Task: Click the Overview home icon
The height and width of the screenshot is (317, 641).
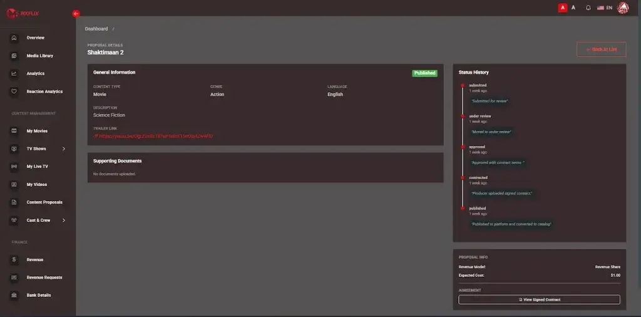Action: tap(14, 38)
